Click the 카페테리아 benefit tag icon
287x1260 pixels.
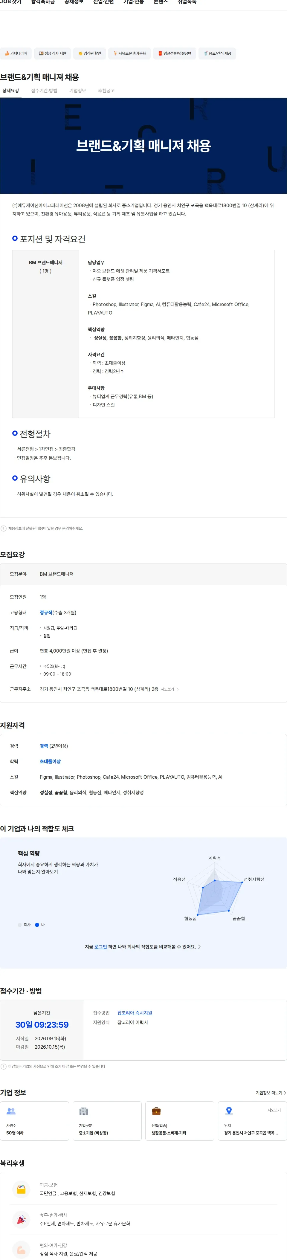[x=7, y=53]
